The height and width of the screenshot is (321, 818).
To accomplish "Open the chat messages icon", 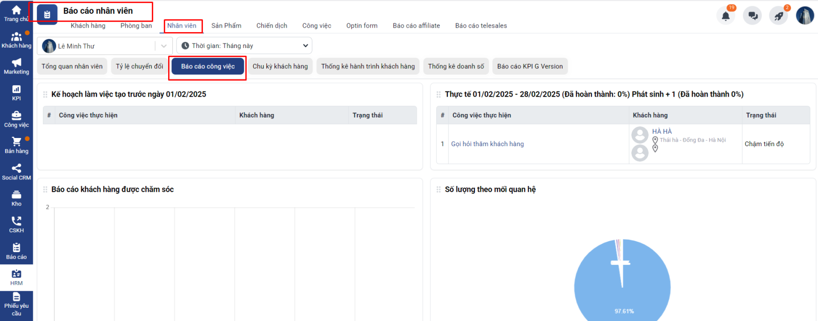I will (753, 16).
